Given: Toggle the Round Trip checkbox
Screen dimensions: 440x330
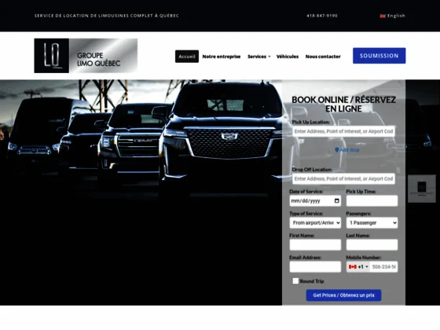Looking at the screenshot, I should point(295,281).
